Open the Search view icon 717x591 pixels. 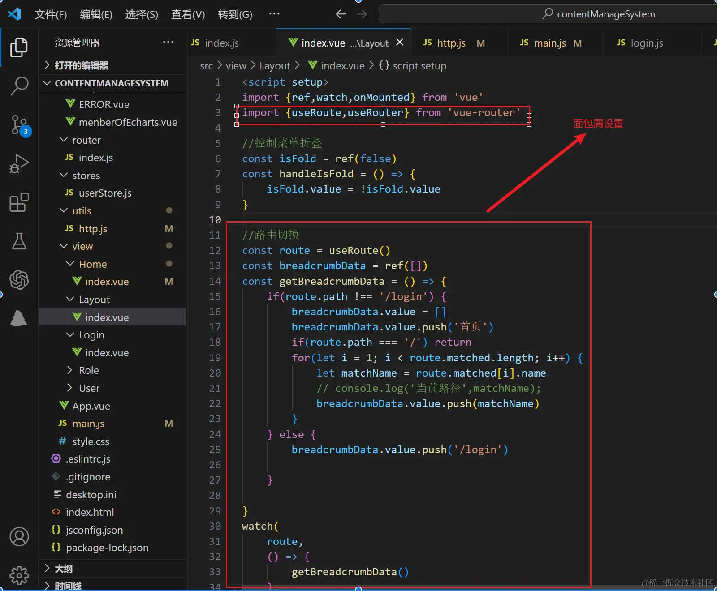point(19,85)
